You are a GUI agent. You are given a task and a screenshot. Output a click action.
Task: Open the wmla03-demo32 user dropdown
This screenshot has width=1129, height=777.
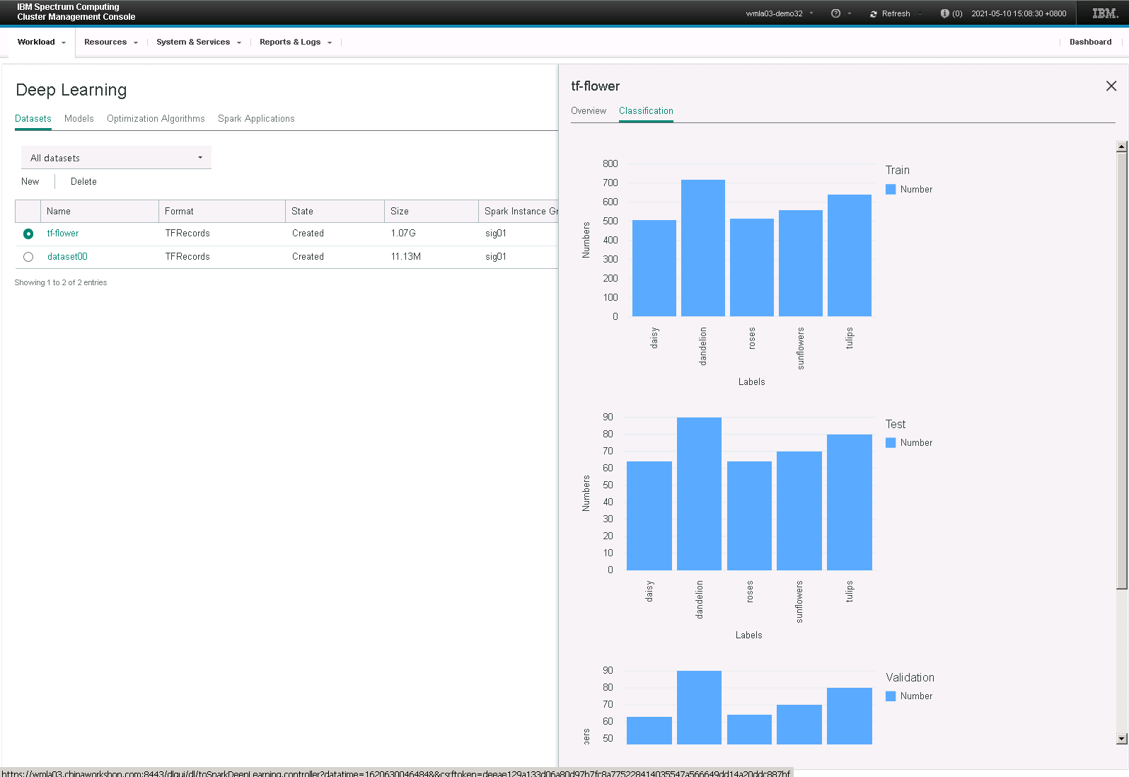click(x=780, y=13)
